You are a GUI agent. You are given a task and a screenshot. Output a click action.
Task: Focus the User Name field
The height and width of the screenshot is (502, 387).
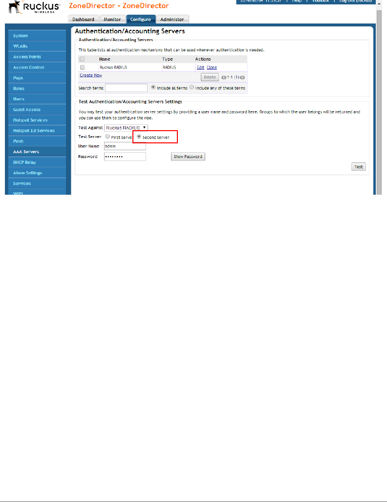pyautogui.click(x=125, y=146)
